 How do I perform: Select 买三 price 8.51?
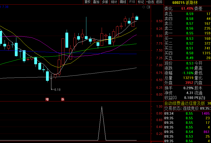pos(190,48)
